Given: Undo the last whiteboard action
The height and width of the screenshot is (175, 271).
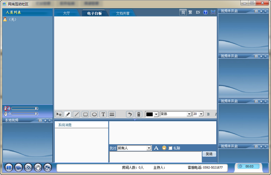Looking at the screenshot, I should [x=130, y=114].
